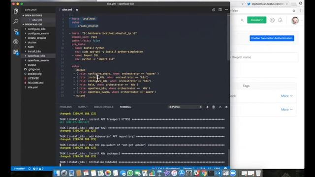
Task: Open Zoom from the Dock
Action: coord(233,173)
